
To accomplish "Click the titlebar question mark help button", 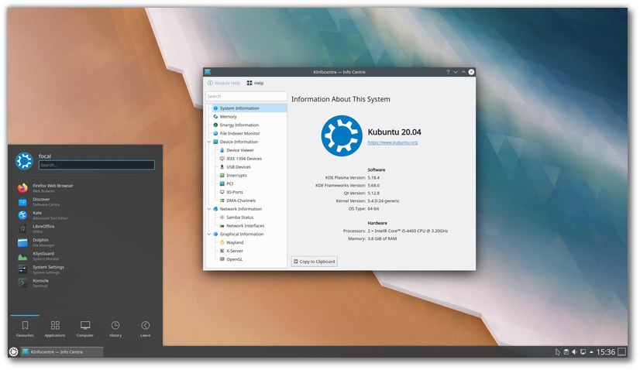I will [x=448, y=72].
